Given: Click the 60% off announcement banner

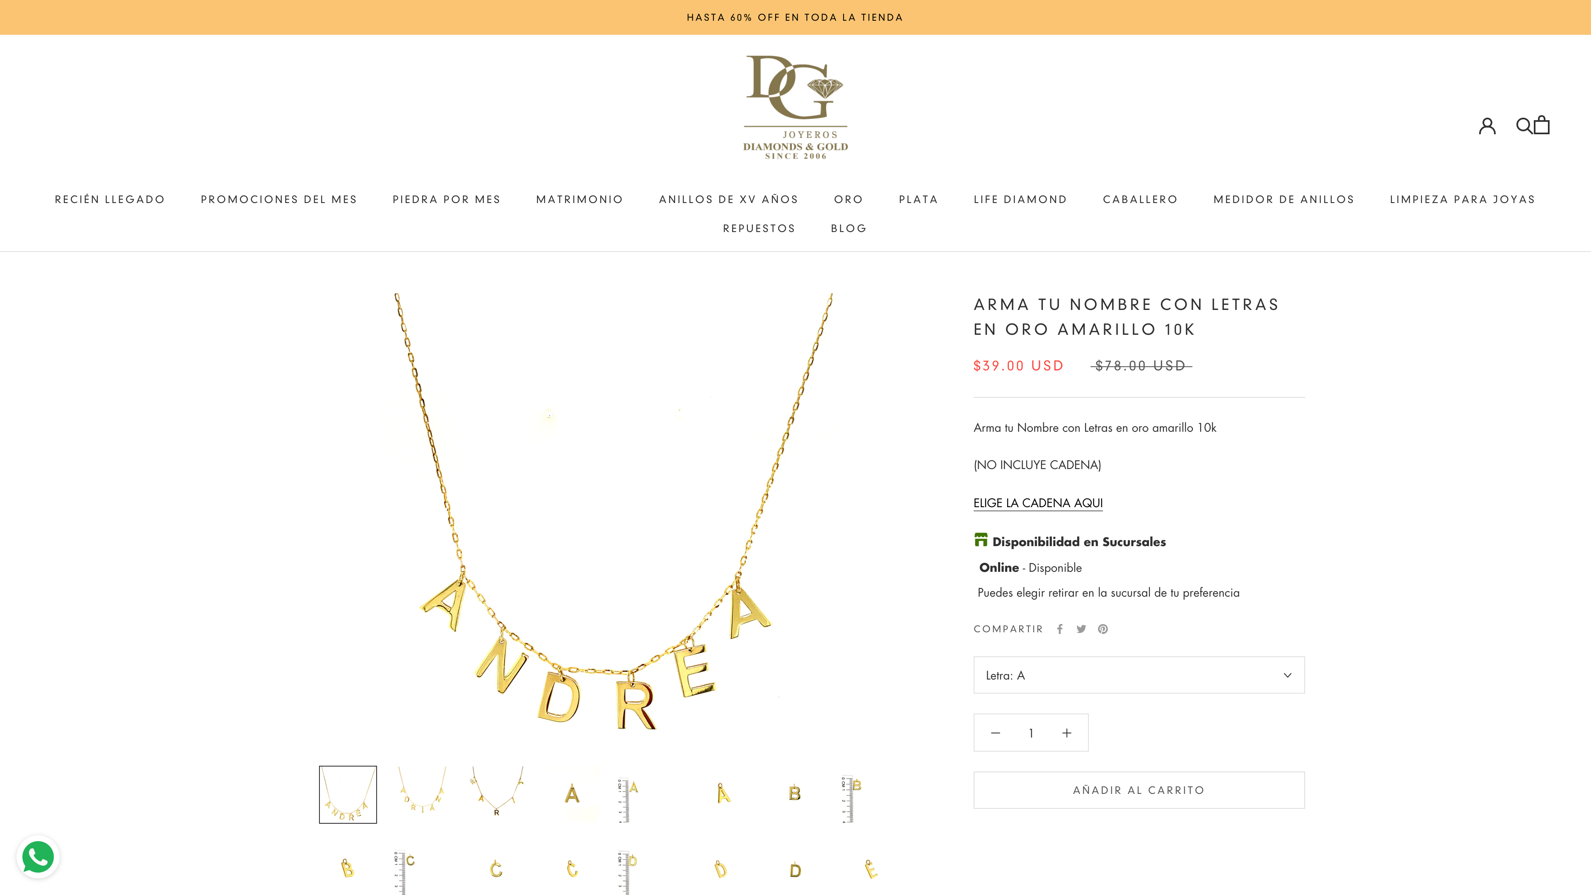Looking at the screenshot, I should tap(795, 17).
